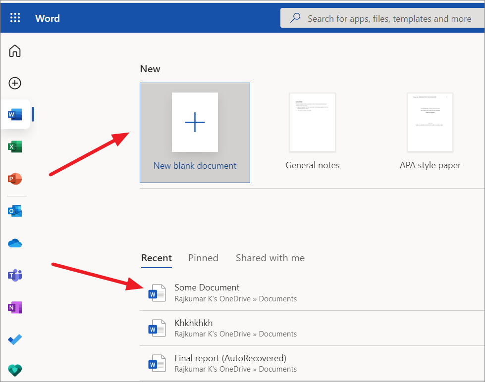Click the bottom Family Safety sidebar icon

[15, 370]
